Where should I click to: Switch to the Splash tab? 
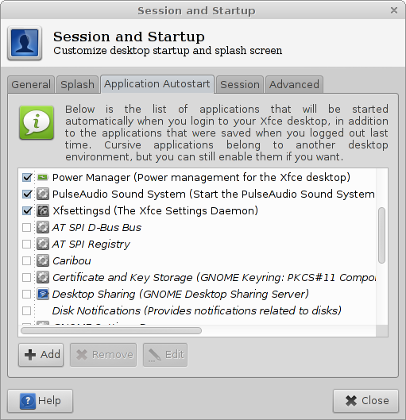click(x=77, y=85)
